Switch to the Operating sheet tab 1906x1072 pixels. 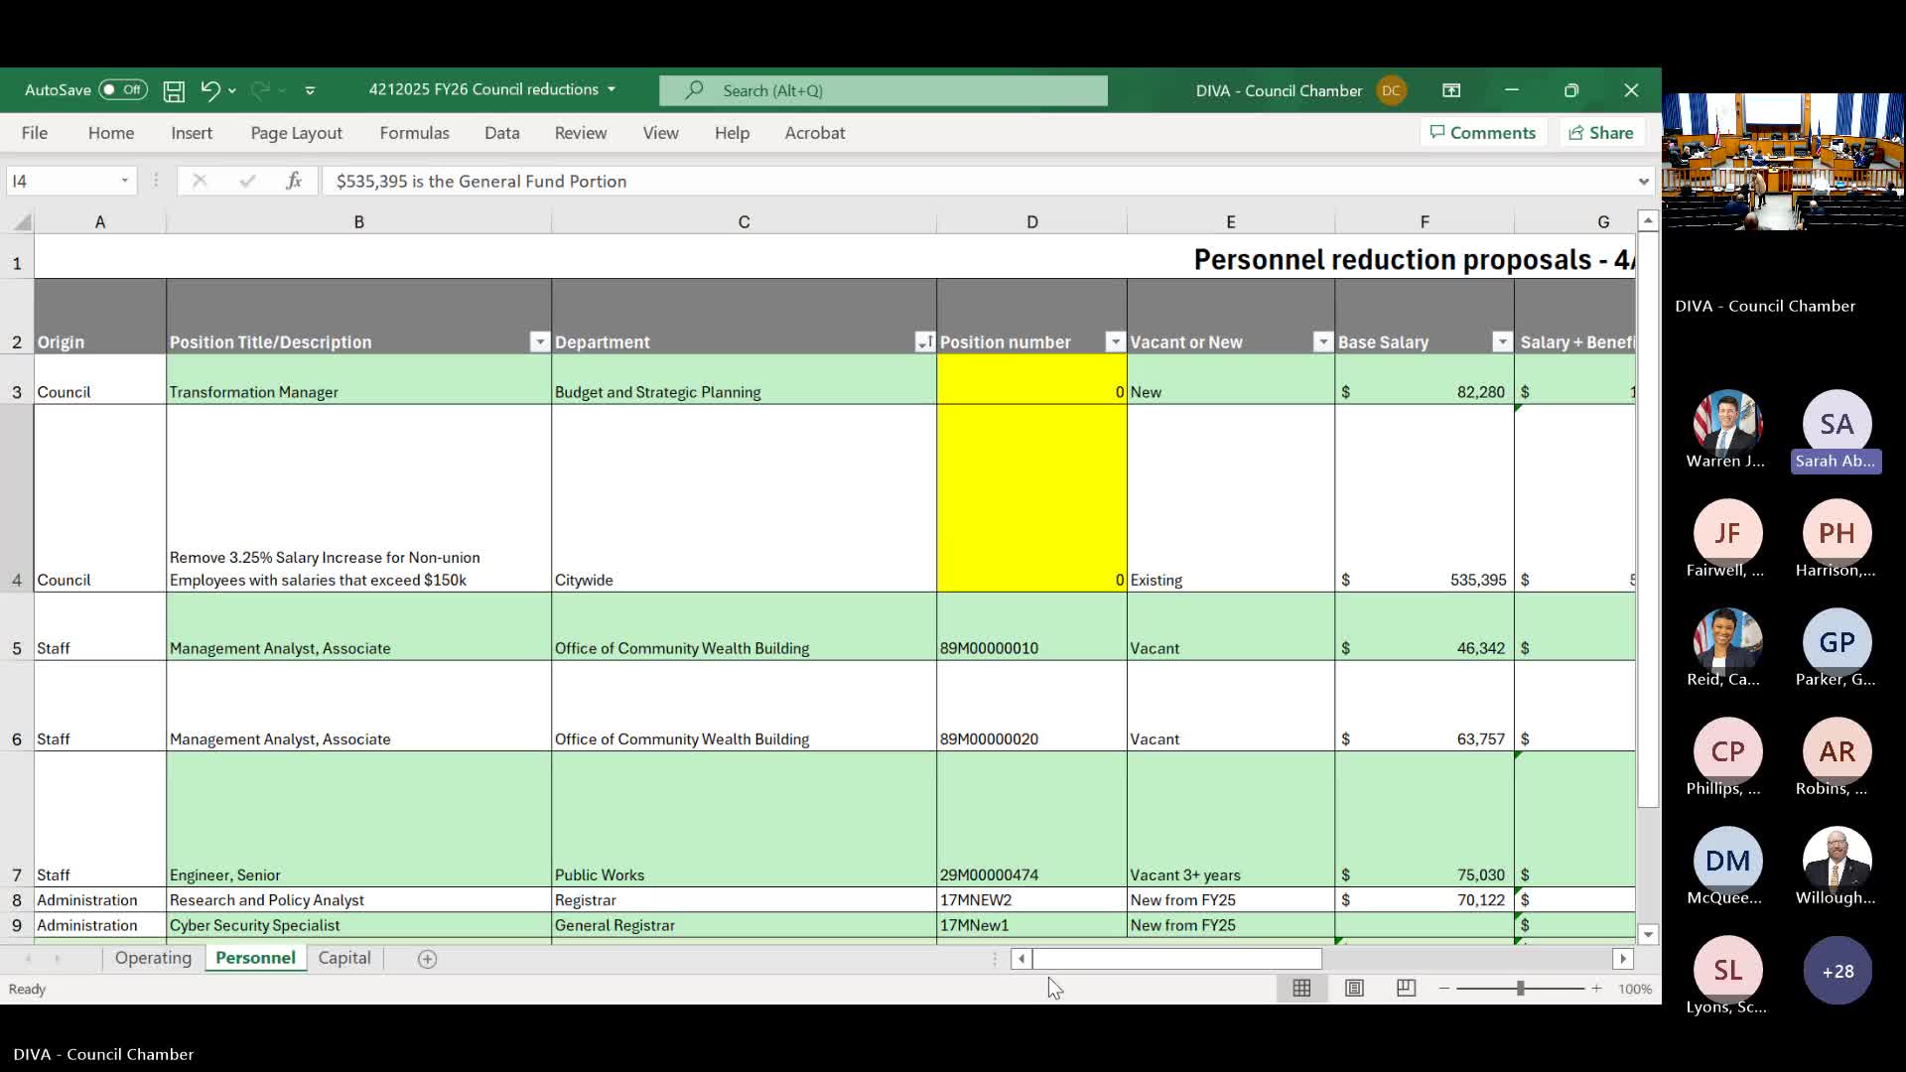click(153, 958)
